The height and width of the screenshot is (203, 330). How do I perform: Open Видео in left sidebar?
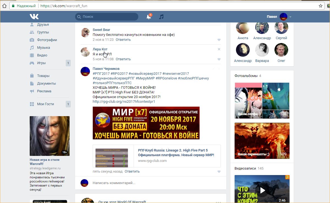(42, 55)
